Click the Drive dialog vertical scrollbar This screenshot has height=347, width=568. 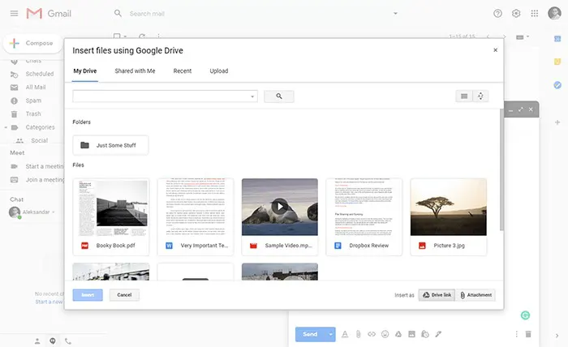[x=501, y=169]
